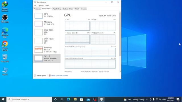
Task: Open the notification center icon
Action: 178,99
